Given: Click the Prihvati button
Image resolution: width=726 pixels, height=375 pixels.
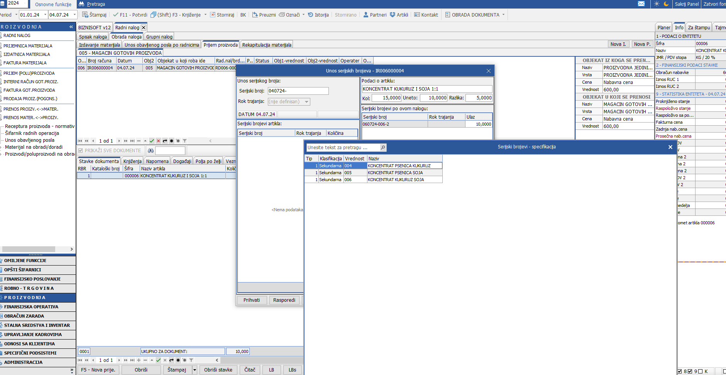Looking at the screenshot, I should 252,300.
